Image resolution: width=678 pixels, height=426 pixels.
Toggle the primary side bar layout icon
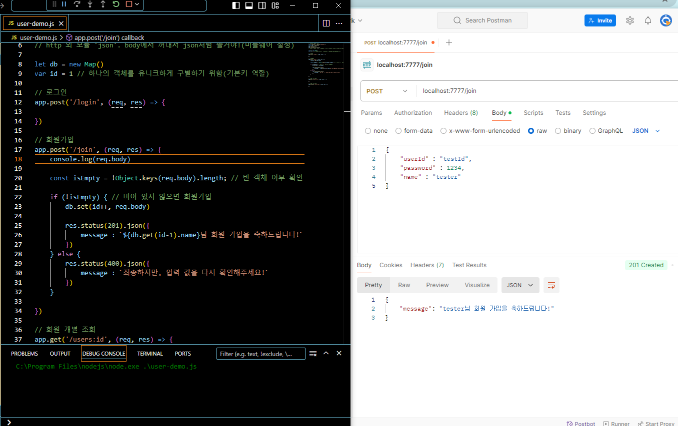(236, 5)
